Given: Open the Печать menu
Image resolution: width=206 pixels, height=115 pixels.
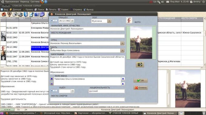Looking at the screenshot, I should pyautogui.click(x=51, y=10).
